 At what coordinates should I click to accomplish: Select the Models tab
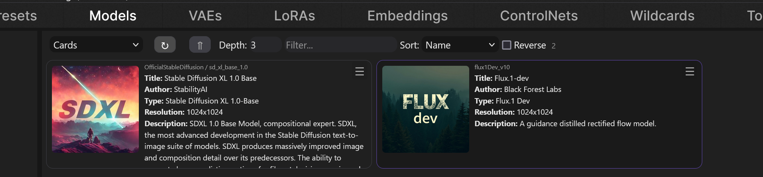click(x=113, y=16)
